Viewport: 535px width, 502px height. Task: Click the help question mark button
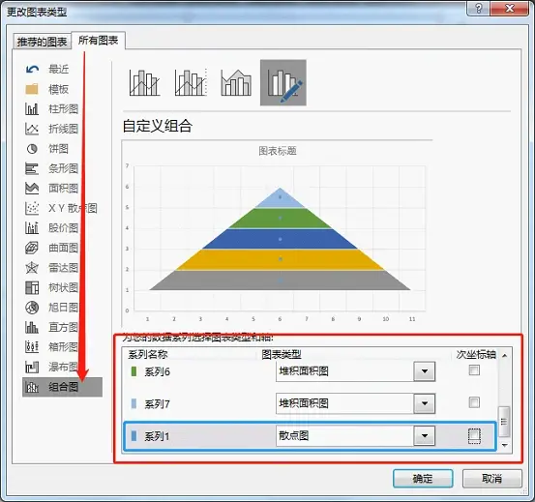click(478, 8)
